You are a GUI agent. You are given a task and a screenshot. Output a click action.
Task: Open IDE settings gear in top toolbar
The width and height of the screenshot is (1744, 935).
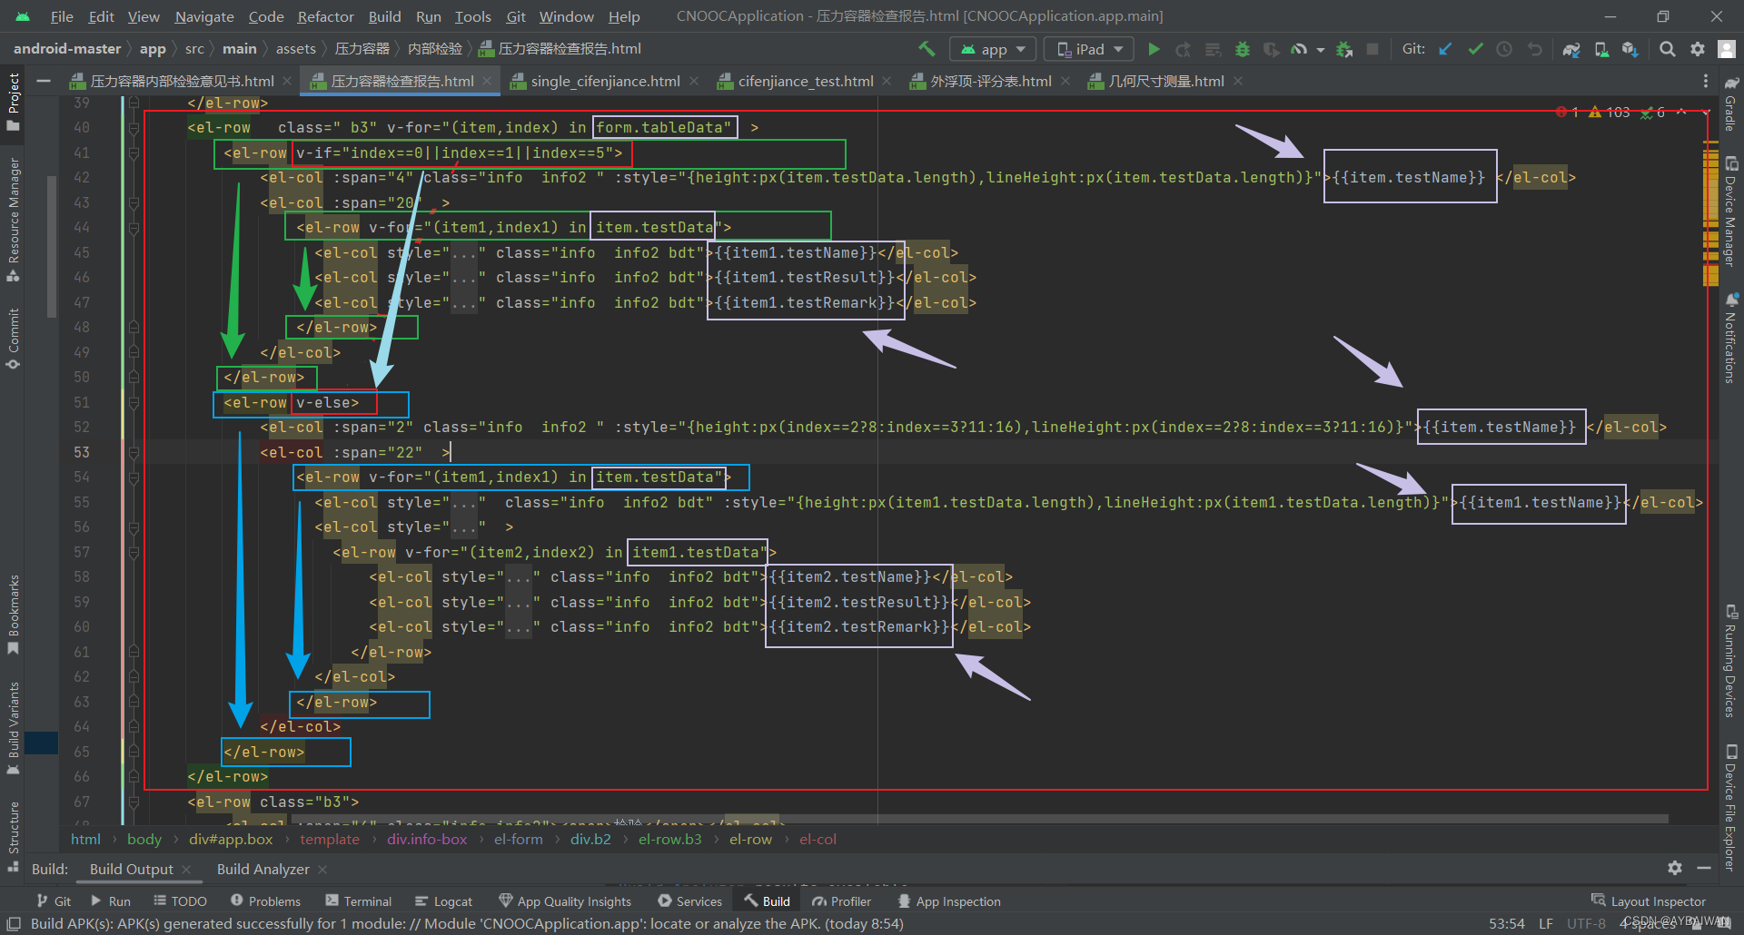click(x=1698, y=49)
